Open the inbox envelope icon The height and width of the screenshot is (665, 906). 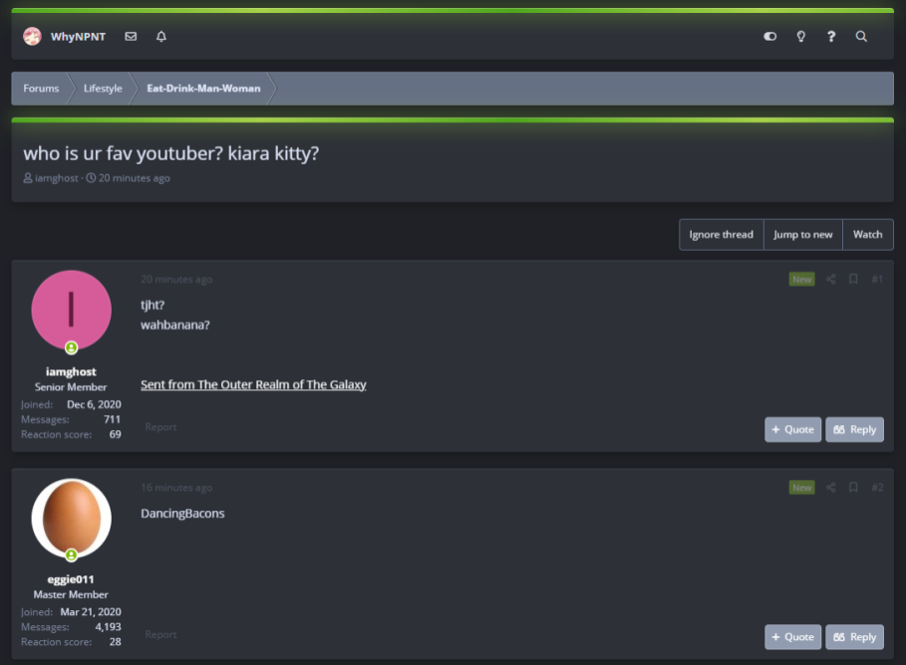(x=132, y=37)
